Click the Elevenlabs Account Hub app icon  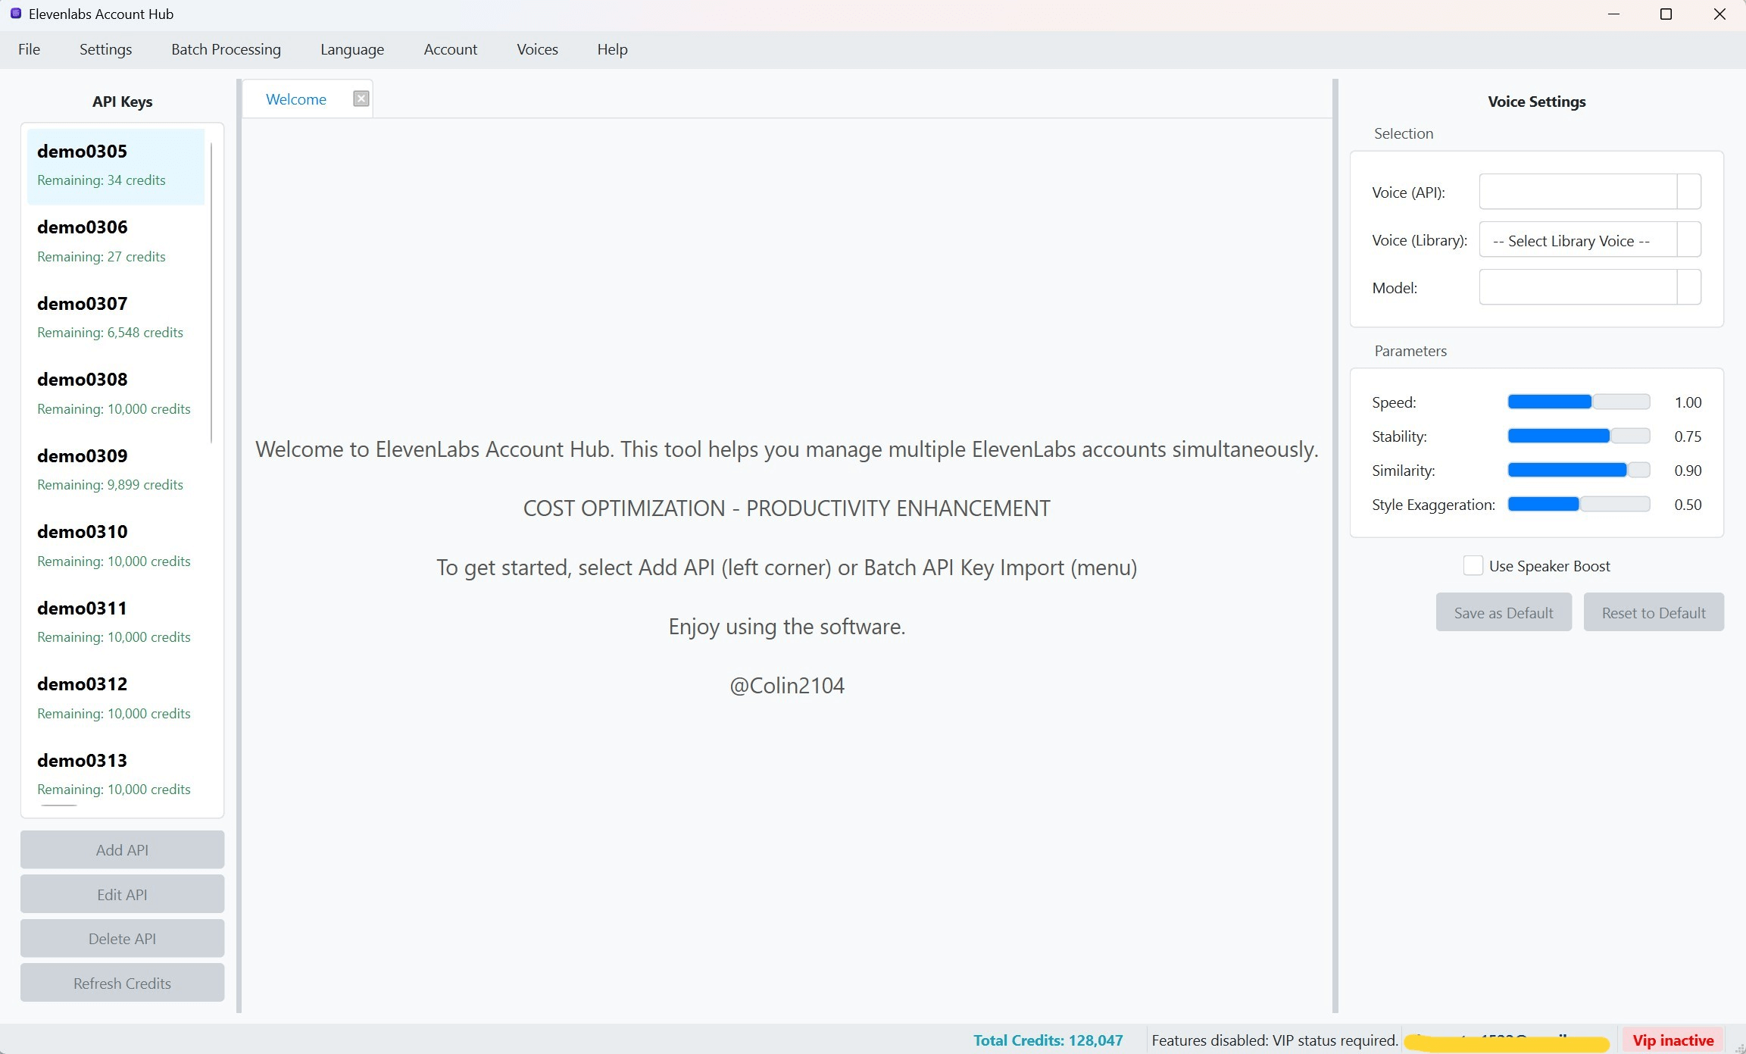click(x=15, y=14)
